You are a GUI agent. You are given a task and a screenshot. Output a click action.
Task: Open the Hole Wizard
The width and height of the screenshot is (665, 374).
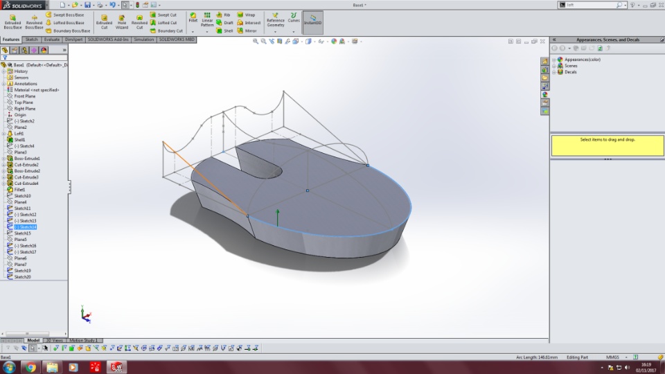click(122, 22)
